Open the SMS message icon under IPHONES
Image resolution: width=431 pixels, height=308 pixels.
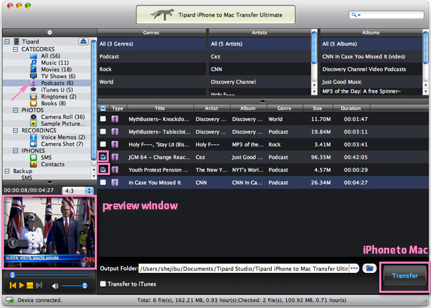[x=33, y=158]
